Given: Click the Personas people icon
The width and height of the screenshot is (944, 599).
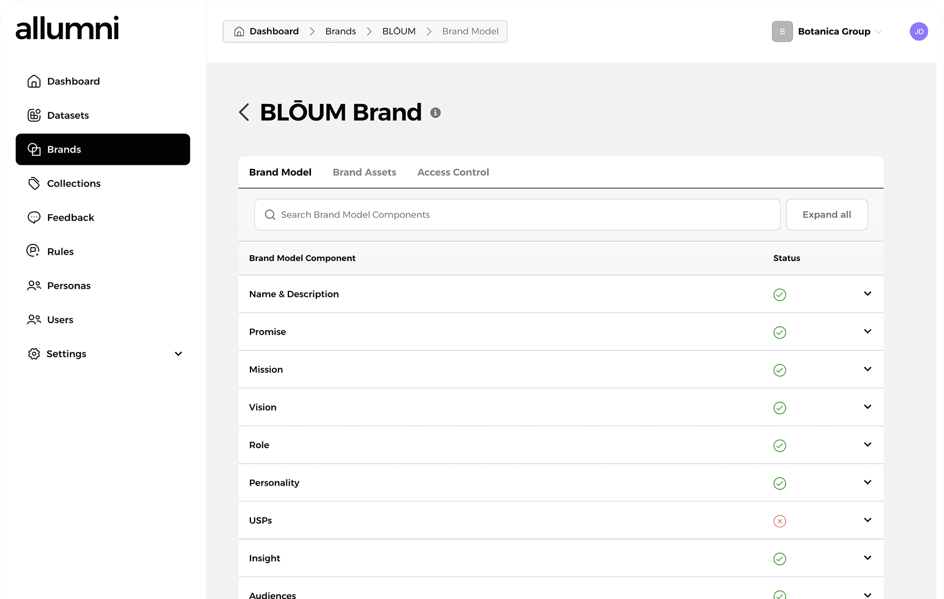Looking at the screenshot, I should pos(34,285).
